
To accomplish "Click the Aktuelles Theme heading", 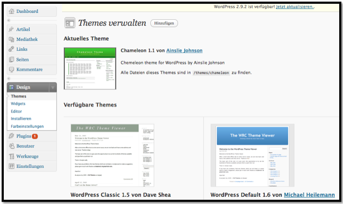I will pyautogui.click(x=86, y=39).
